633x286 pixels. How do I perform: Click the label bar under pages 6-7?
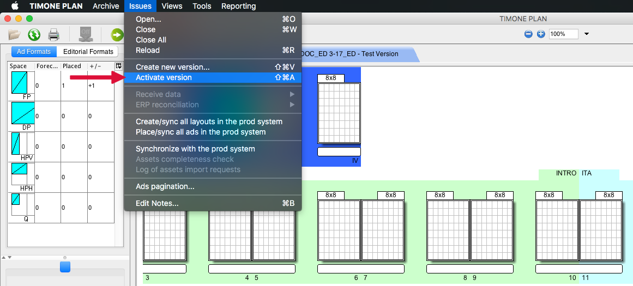click(361, 269)
